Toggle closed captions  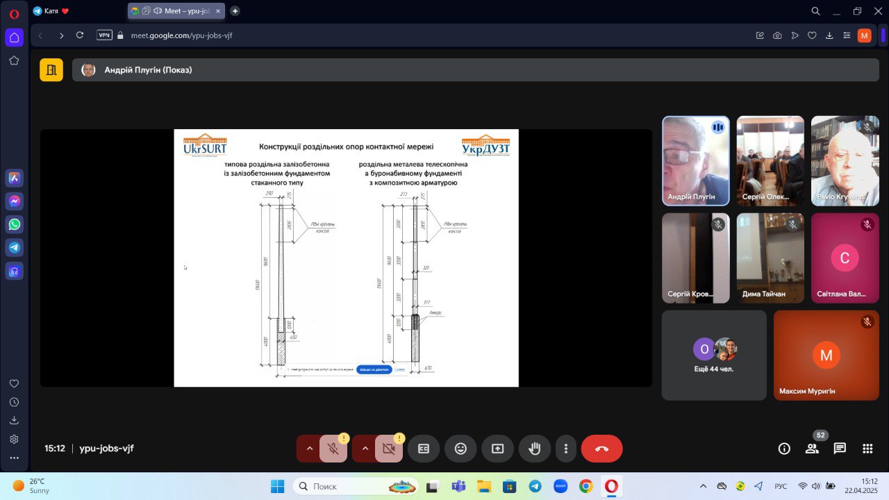point(424,449)
